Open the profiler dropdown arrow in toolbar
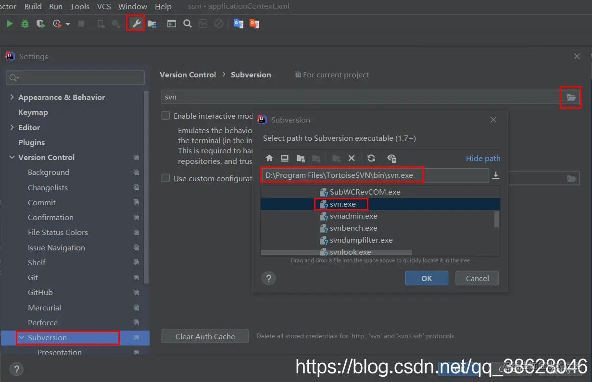 coord(68,24)
